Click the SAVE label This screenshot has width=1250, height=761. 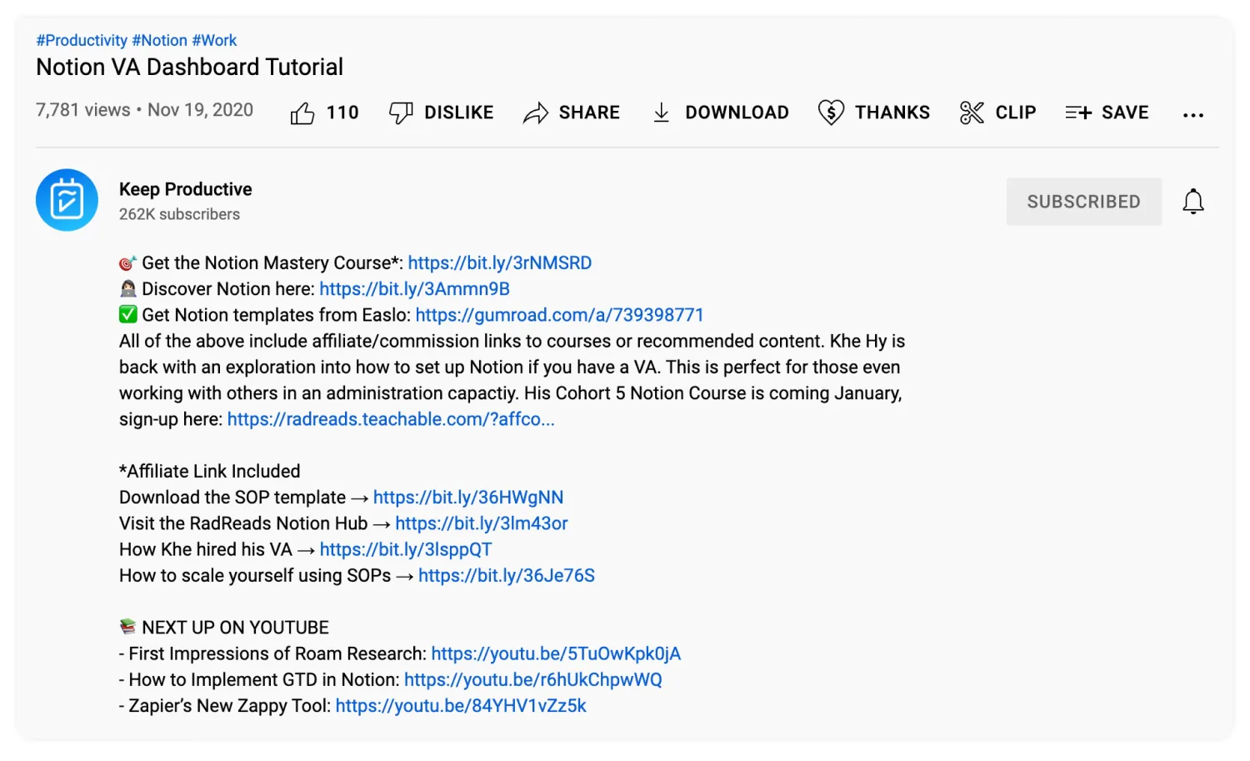coord(1125,113)
